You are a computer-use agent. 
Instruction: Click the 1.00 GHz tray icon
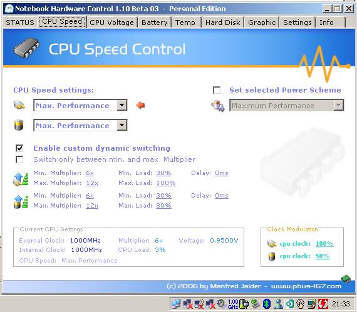coord(233,304)
